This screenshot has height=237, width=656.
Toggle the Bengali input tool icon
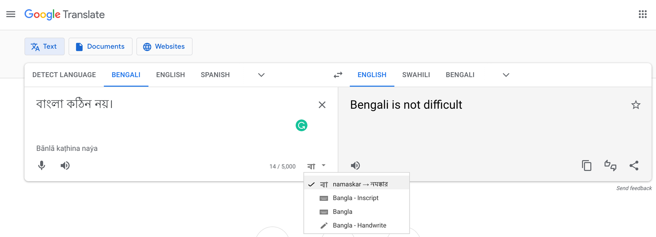pos(312,166)
